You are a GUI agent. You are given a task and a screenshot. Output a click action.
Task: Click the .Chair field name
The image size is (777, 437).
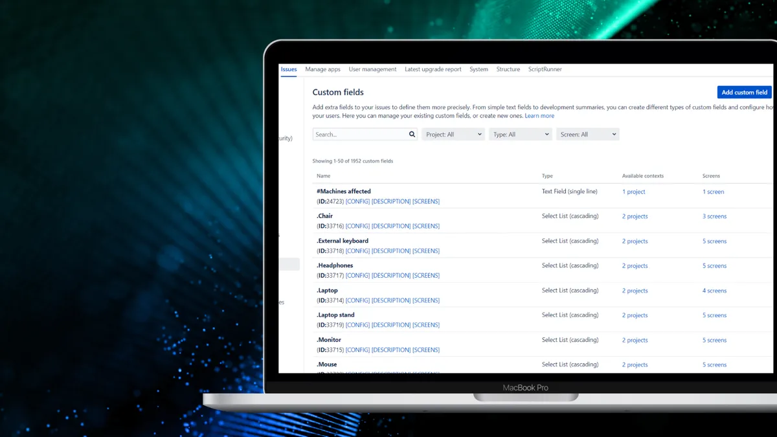coord(324,216)
